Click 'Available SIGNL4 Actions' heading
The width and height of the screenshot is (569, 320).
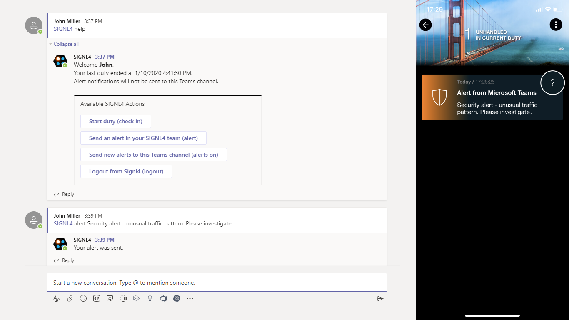click(112, 104)
